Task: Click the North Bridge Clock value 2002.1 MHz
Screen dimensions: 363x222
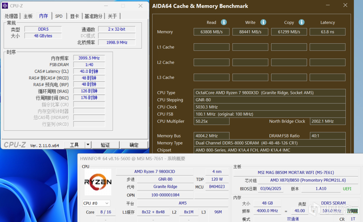Action: tap(328, 121)
